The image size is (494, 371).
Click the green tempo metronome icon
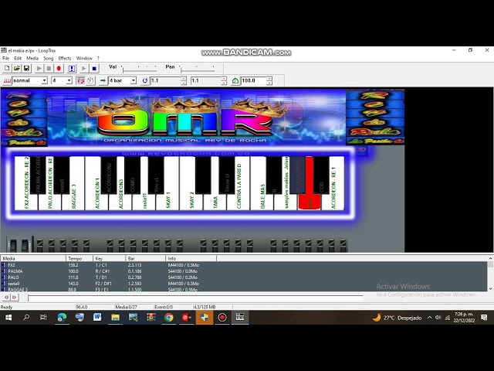235,80
